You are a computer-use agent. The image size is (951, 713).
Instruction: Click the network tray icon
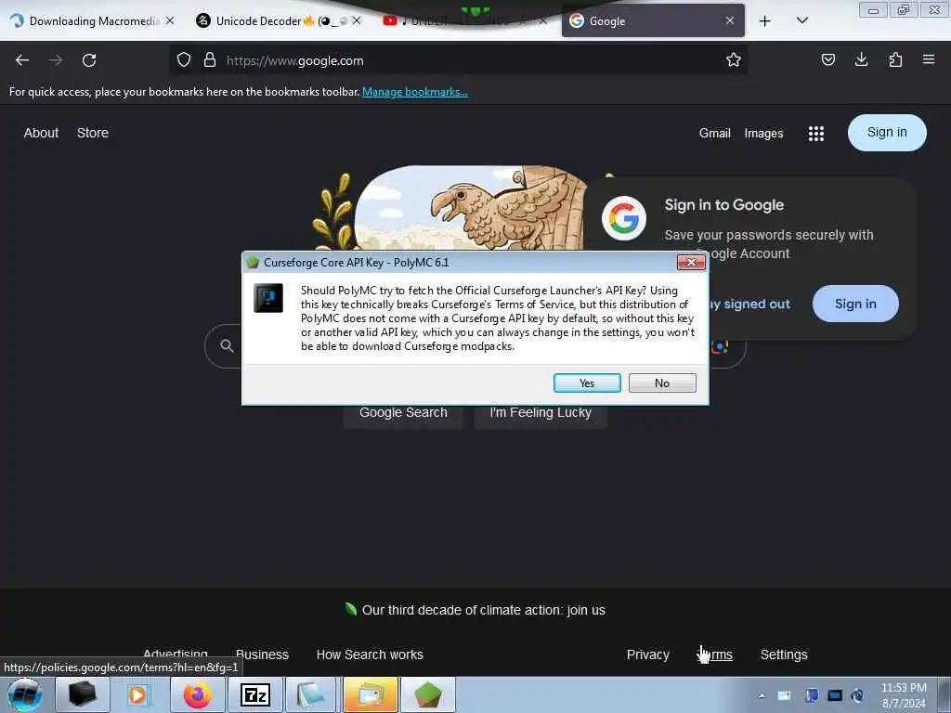coord(835,695)
